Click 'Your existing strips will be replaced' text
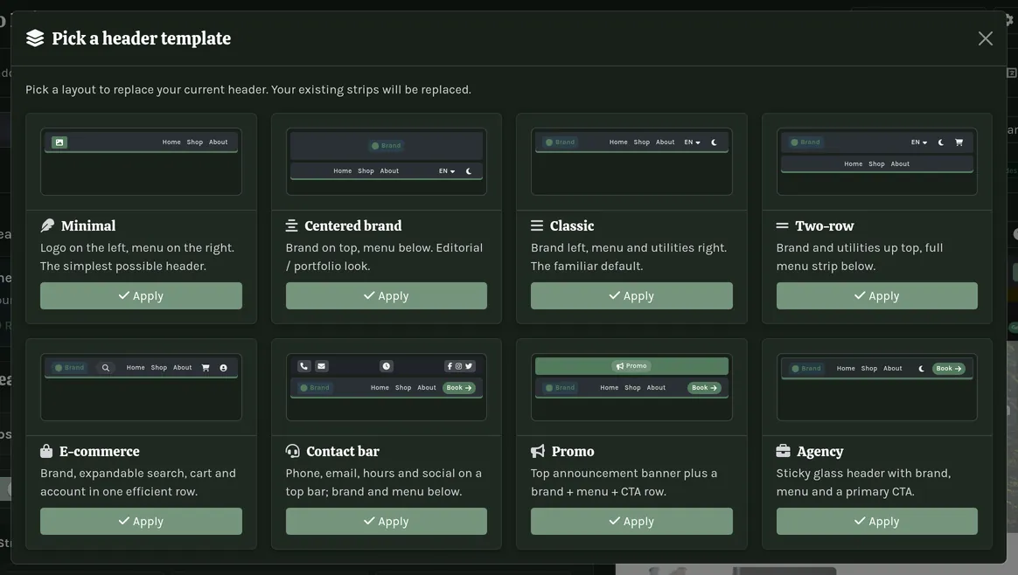Image resolution: width=1018 pixels, height=575 pixels. [372, 89]
